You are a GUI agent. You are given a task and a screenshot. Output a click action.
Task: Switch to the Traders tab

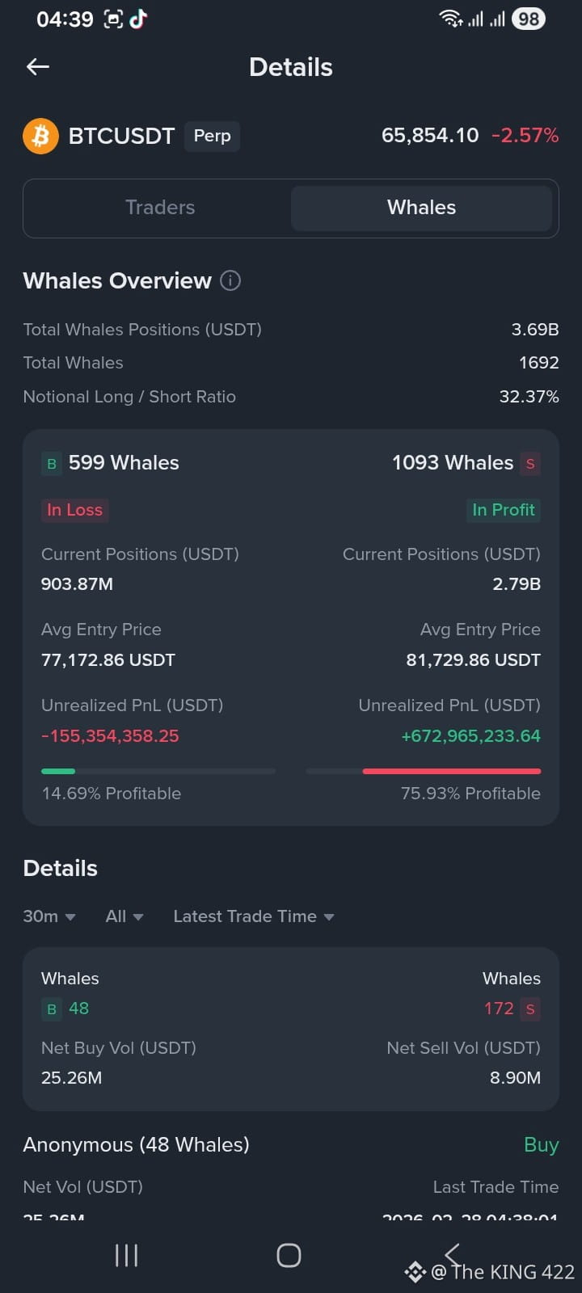pyautogui.click(x=160, y=208)
